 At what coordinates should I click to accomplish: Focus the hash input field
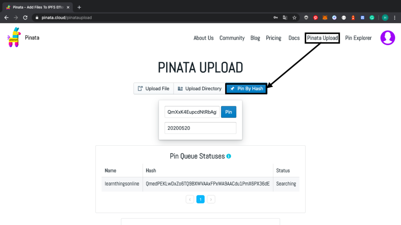192,112
